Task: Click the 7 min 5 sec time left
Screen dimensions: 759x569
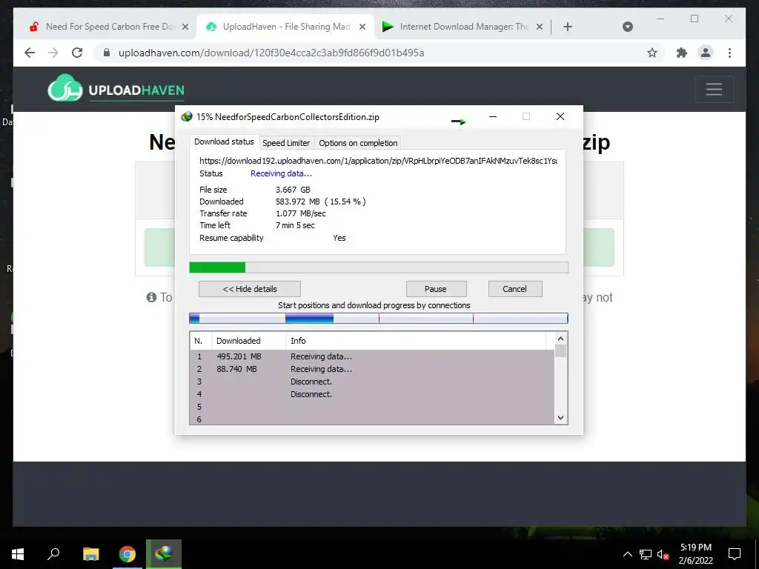Action: 295,225
